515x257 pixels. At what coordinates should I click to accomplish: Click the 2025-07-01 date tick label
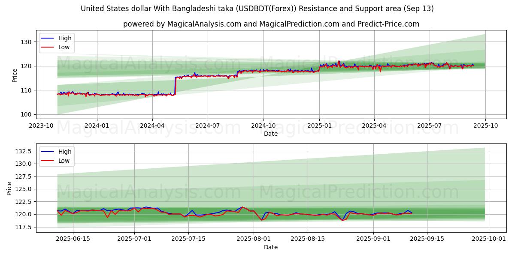pos(134,239)
